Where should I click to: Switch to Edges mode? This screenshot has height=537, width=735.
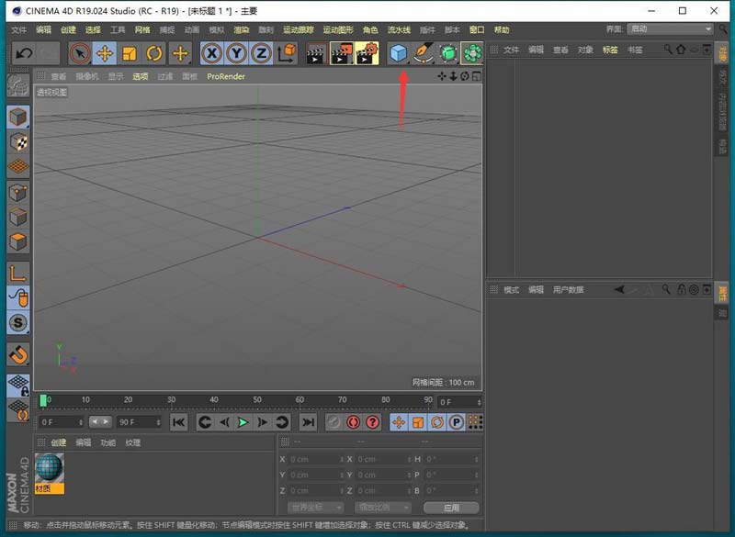pyautogui.click(x=17, y=218)
